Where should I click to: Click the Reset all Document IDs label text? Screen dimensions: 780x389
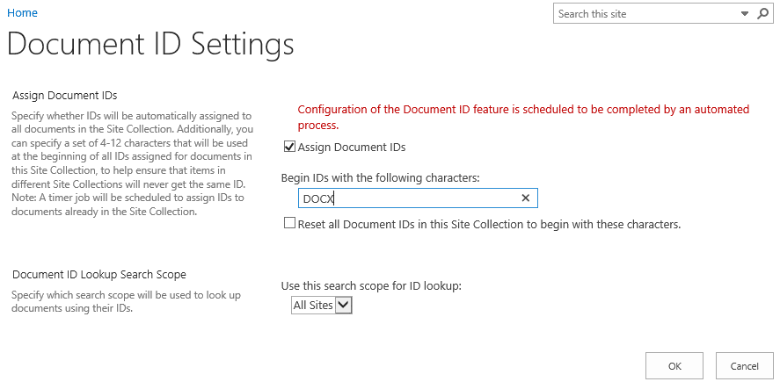click(x=489, y=225)
